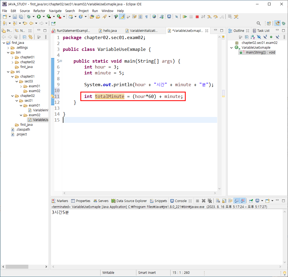Open the Servers view tab

click(x=101, y=201)
